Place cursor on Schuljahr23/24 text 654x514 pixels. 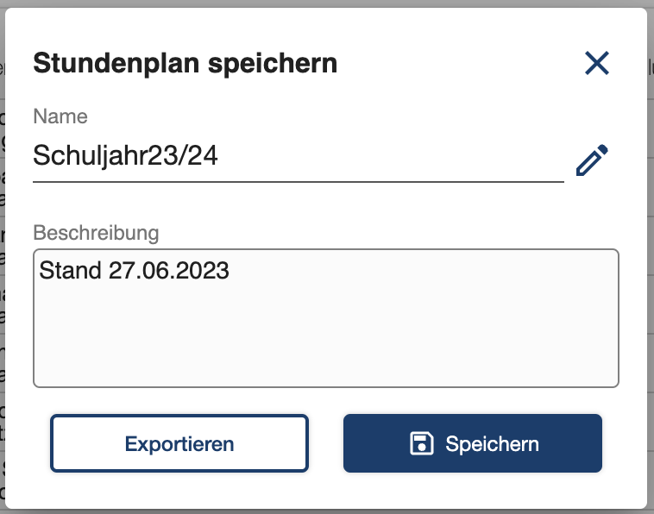pyautogui.click(x=125, y=156)
